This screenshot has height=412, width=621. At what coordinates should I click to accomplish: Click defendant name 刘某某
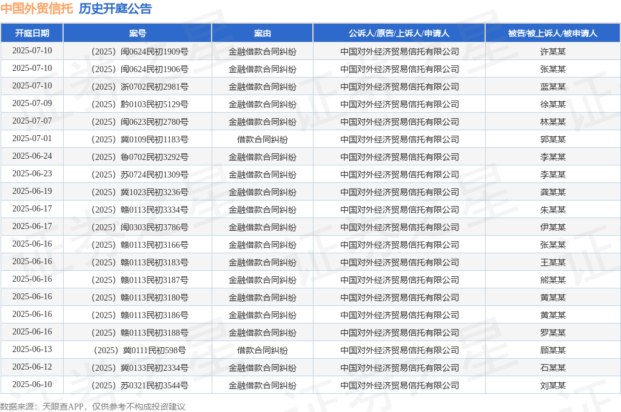[x=553, y=385]
